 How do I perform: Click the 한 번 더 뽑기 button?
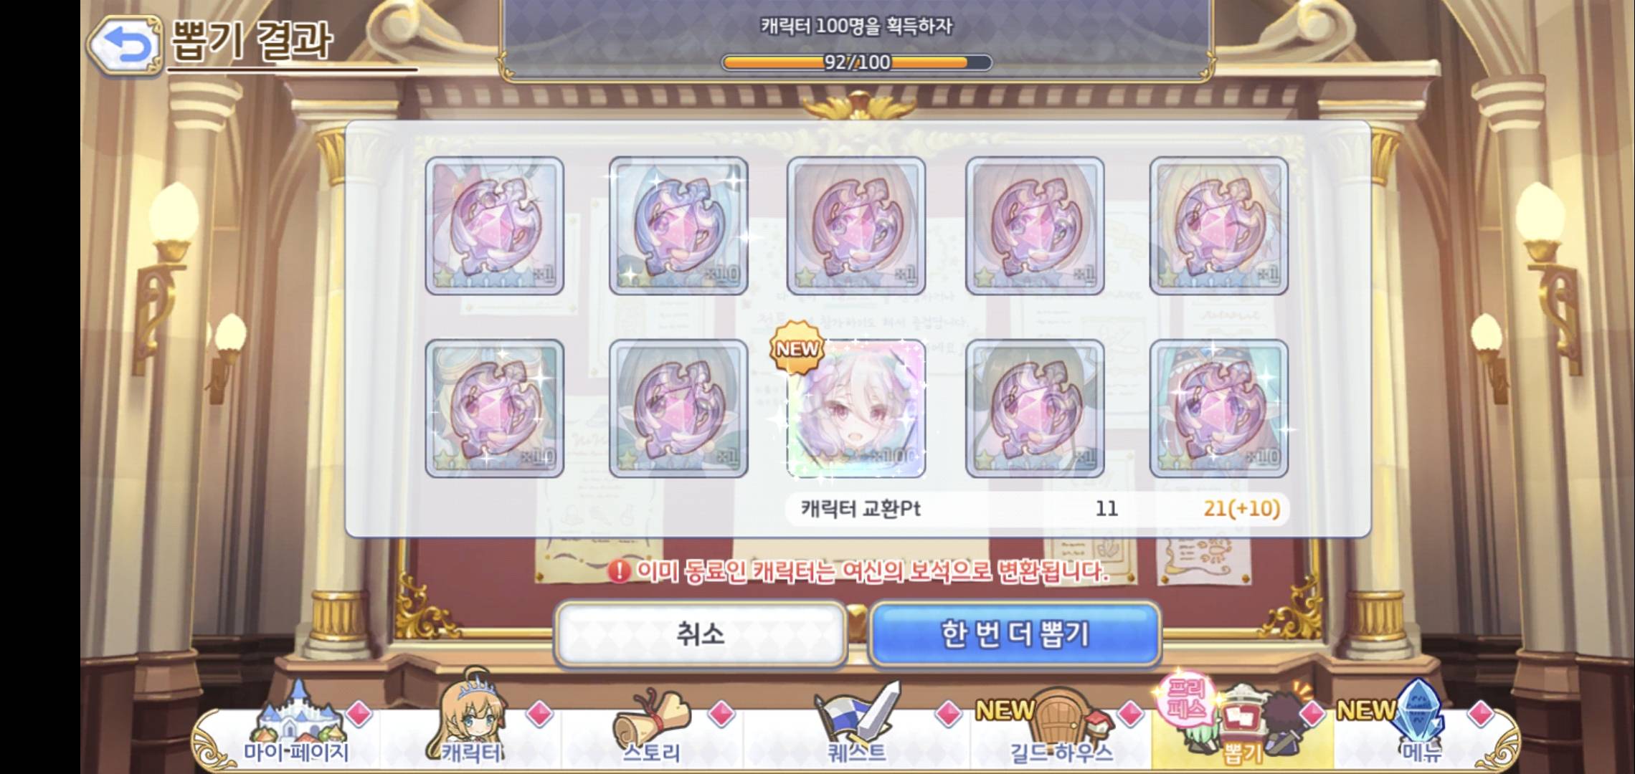tap(1015, 634)
